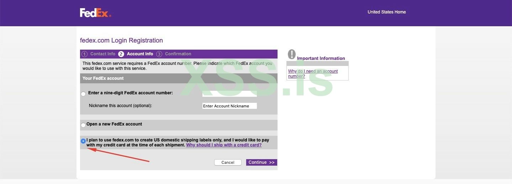512x184 pixels.
Task: Click the 'Important Information' heading text
Action: 321,58
